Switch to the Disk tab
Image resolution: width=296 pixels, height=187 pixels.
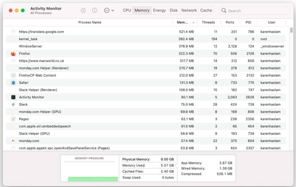pos(173,11)
